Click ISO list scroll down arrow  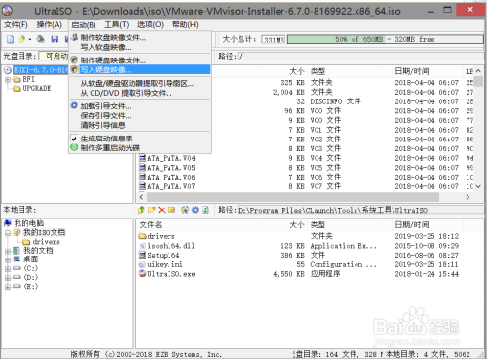pyautogui.click(x=478, y=186)
